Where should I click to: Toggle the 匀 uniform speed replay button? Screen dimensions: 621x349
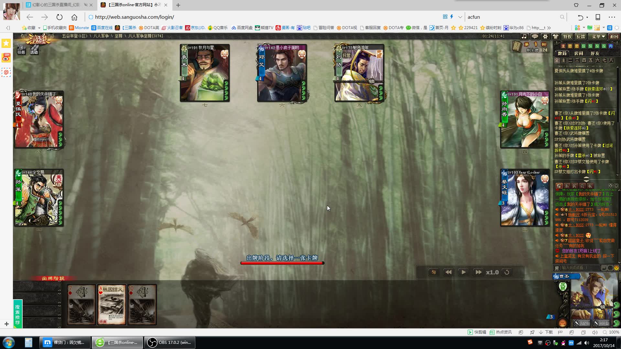(x=433, y=272)
